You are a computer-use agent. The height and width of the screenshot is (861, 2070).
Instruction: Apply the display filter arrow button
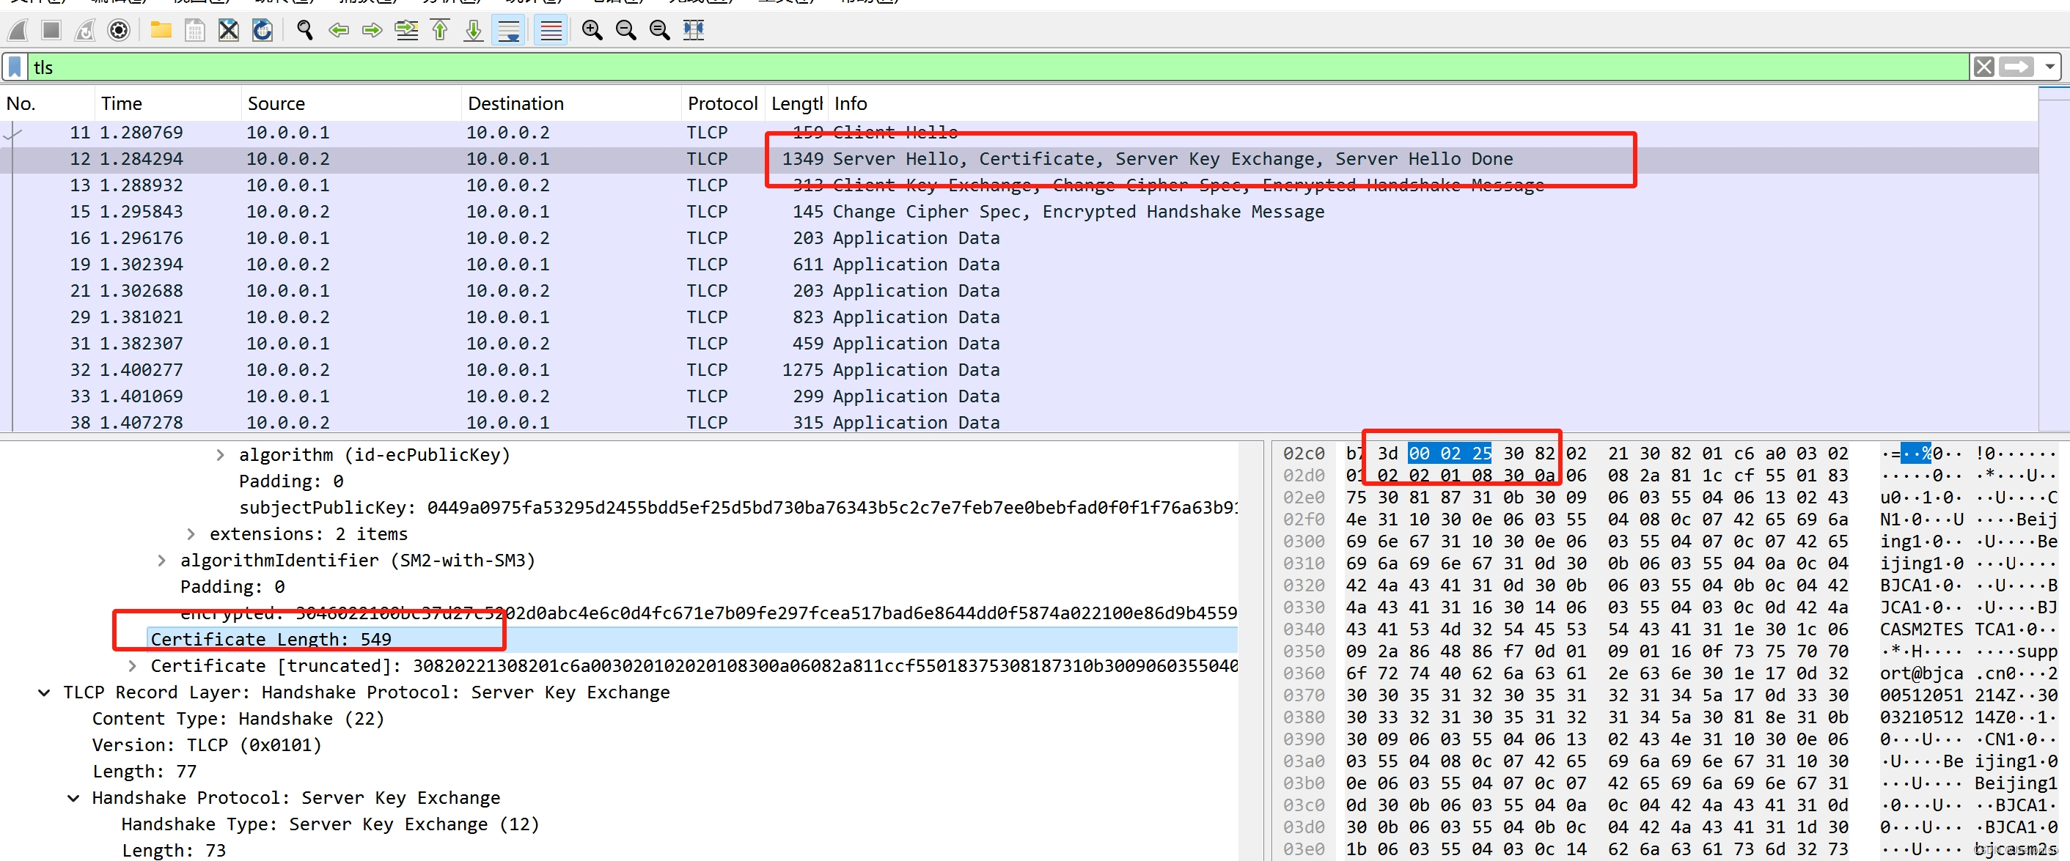(2016, 67)
